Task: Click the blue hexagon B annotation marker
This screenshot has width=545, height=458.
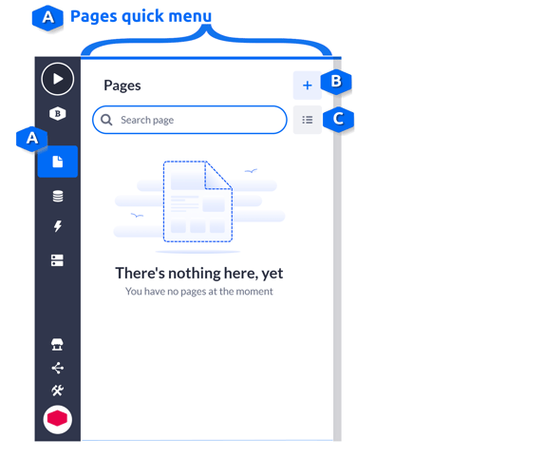Action: pyautogui.click(x=336, y=82)
